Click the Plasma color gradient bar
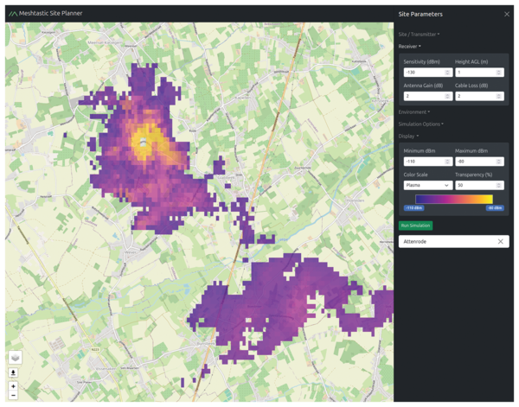Viewport: 519px width, 407px height. (454, 199)
